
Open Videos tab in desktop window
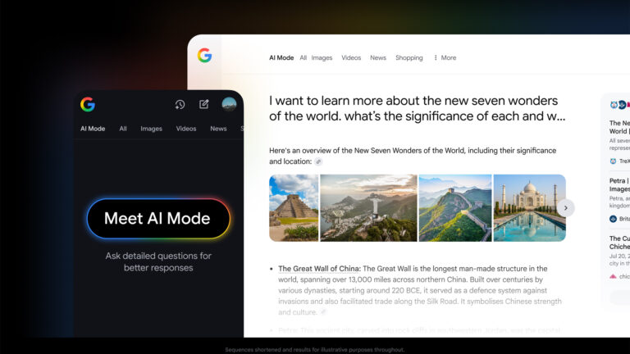351,58
